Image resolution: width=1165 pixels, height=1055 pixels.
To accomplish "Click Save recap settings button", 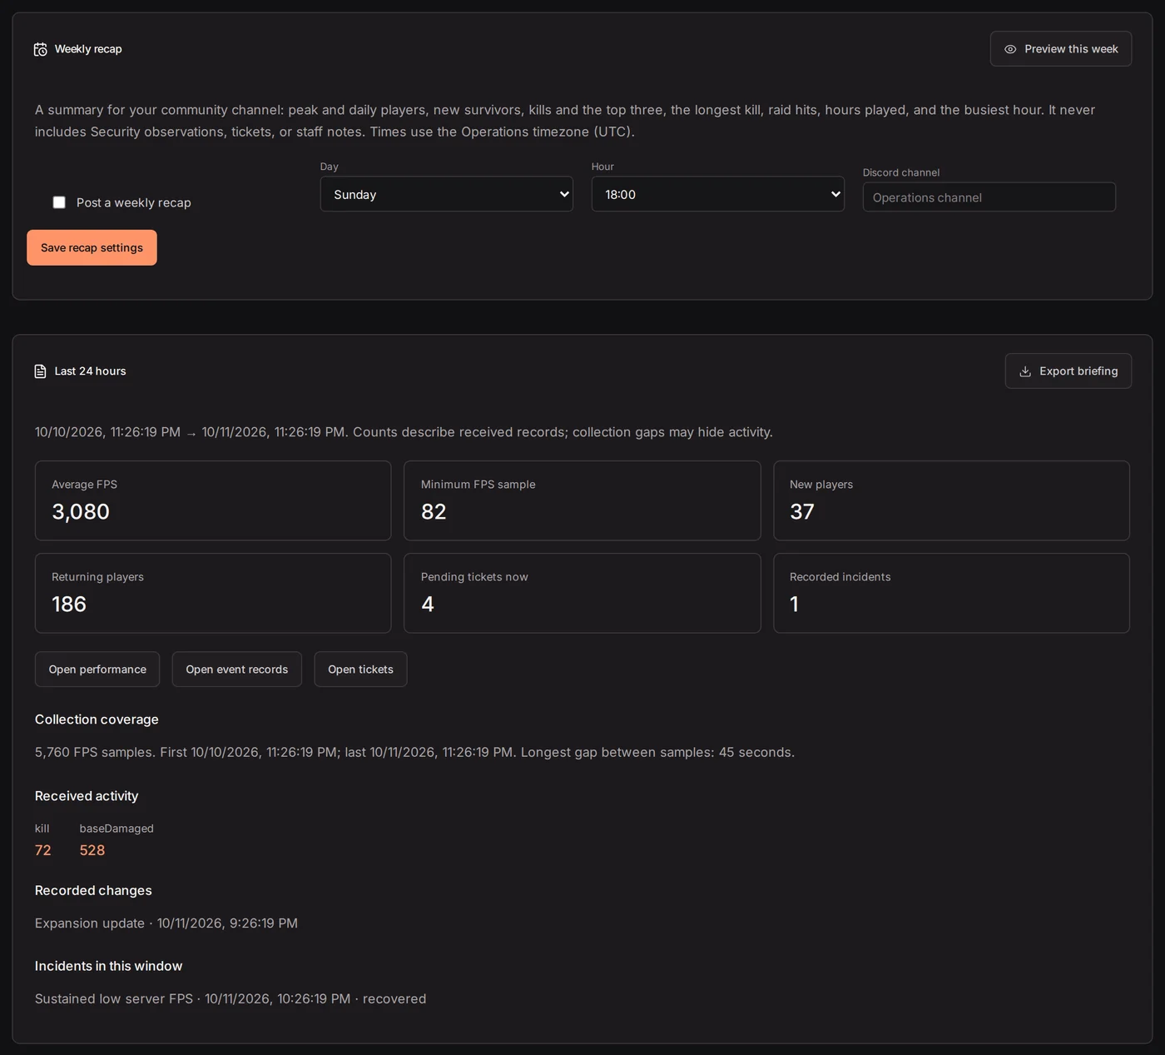I will 92,248.
